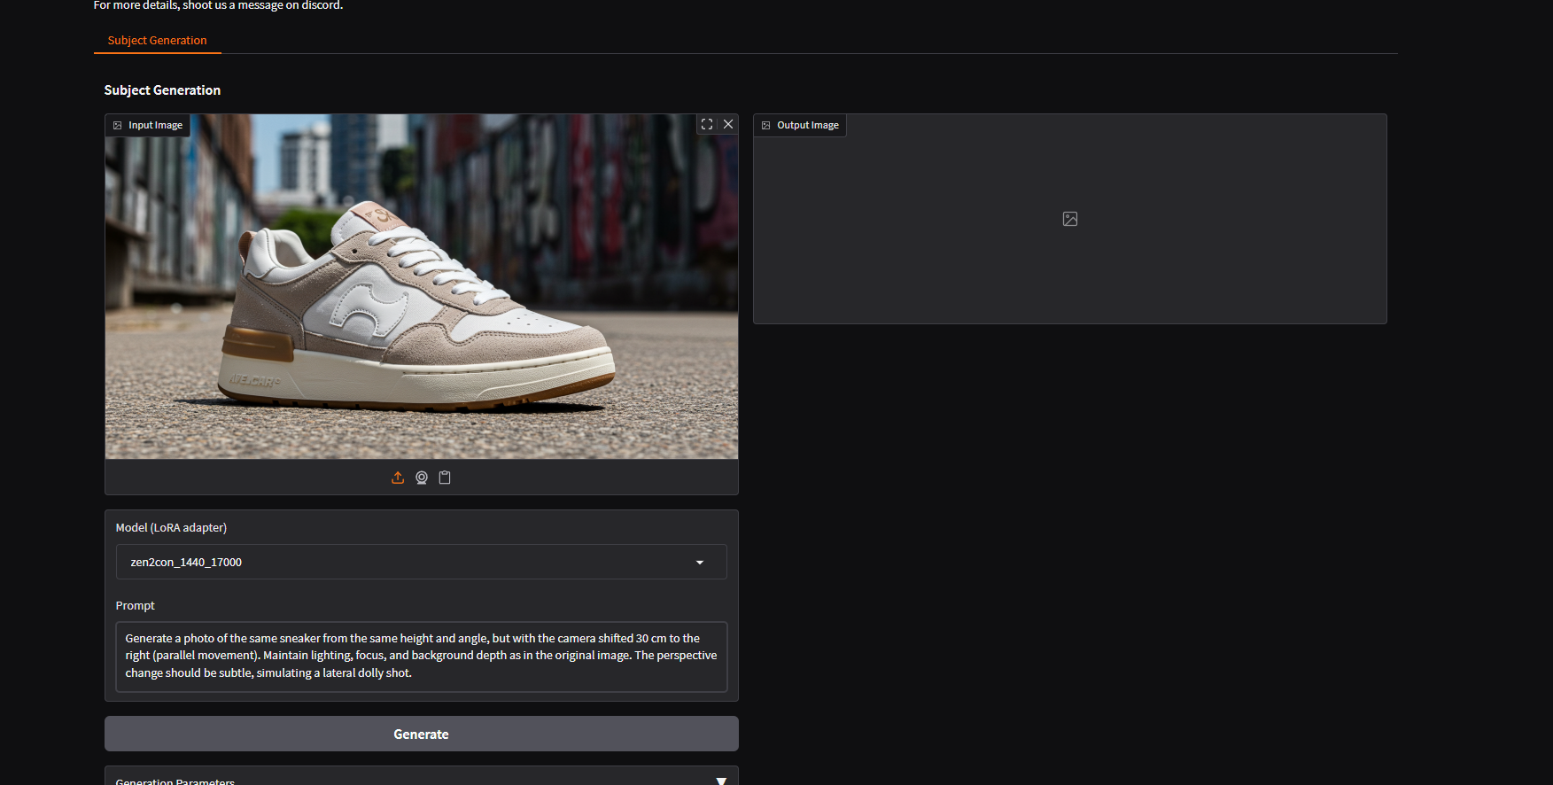Switch to the Subject Generation tab

(157, 41)
